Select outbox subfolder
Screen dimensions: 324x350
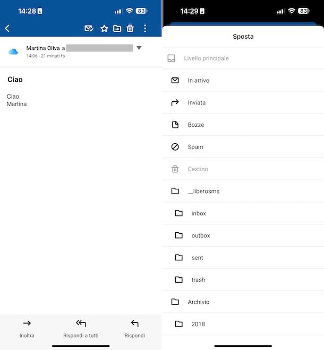[x=243, y=235]
